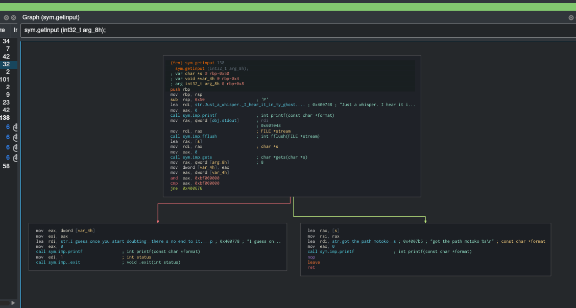Click the str.got_the_path_motoko string reference

pos(364,241)
